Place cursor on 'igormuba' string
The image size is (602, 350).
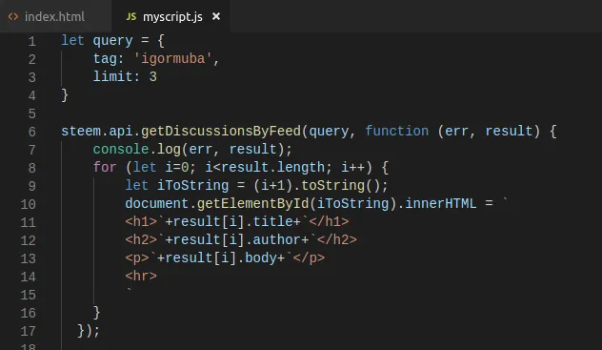(172, 59)
